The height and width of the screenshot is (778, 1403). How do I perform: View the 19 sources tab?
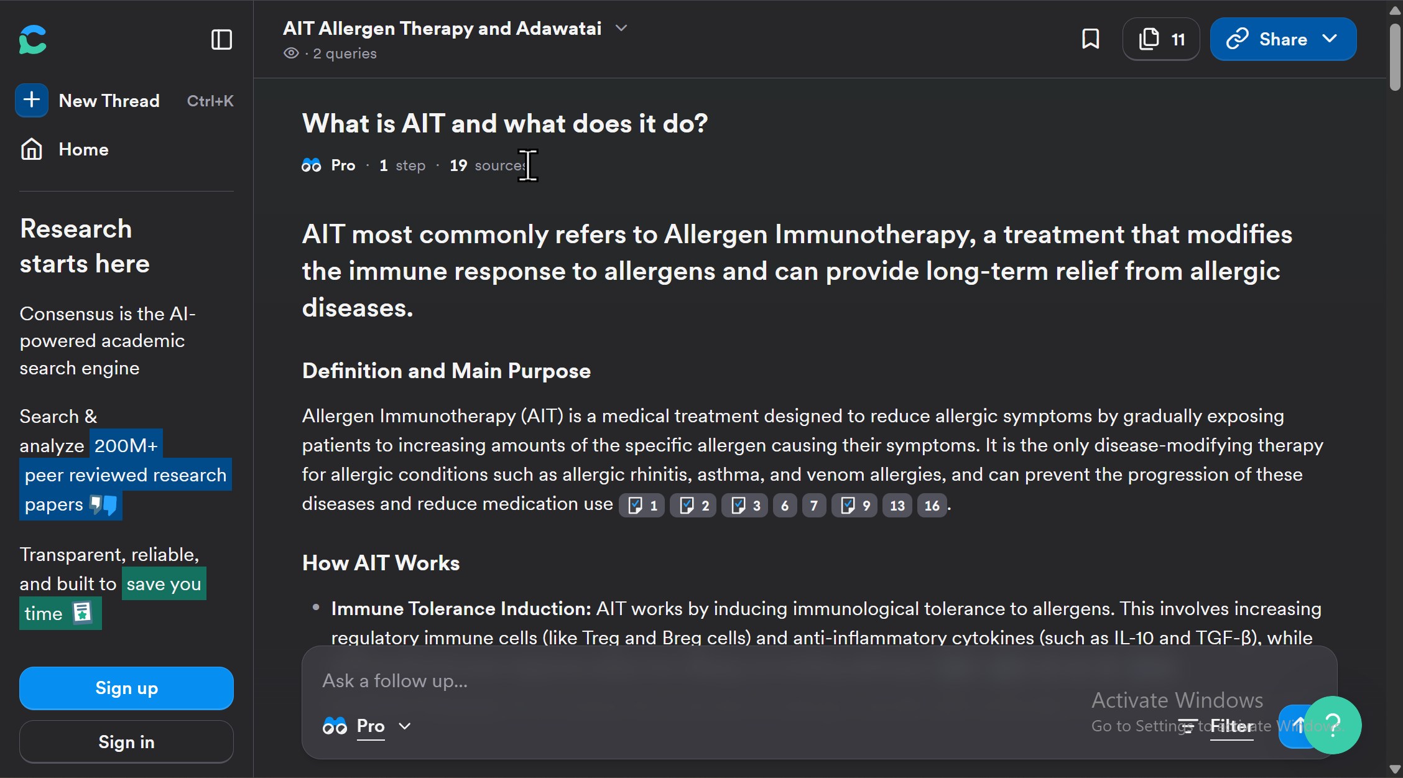488,165
